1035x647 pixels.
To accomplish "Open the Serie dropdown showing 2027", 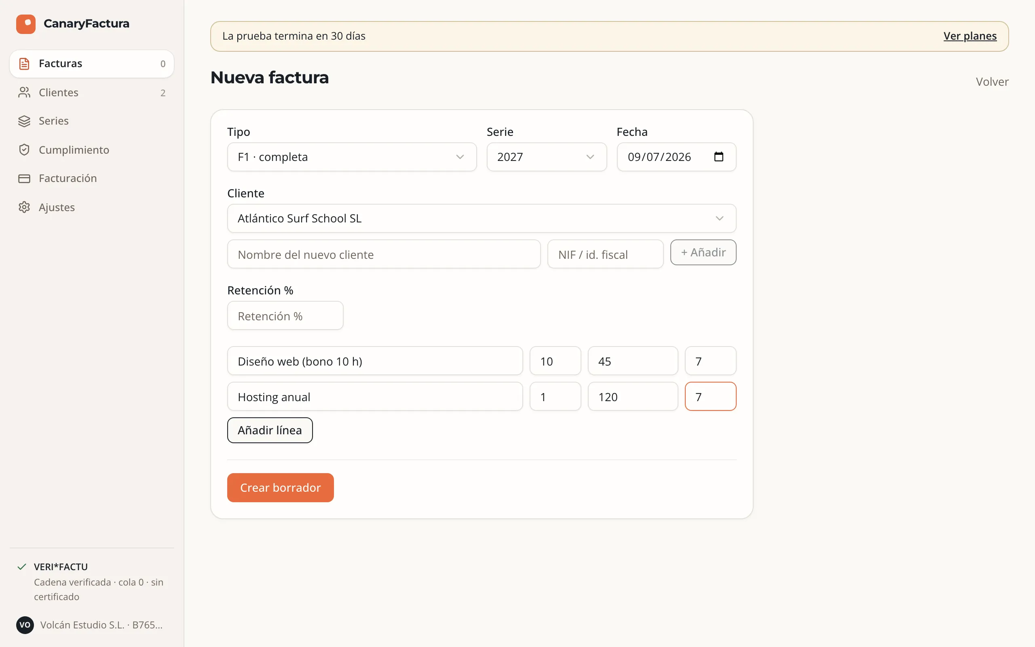I will point(547,157).
